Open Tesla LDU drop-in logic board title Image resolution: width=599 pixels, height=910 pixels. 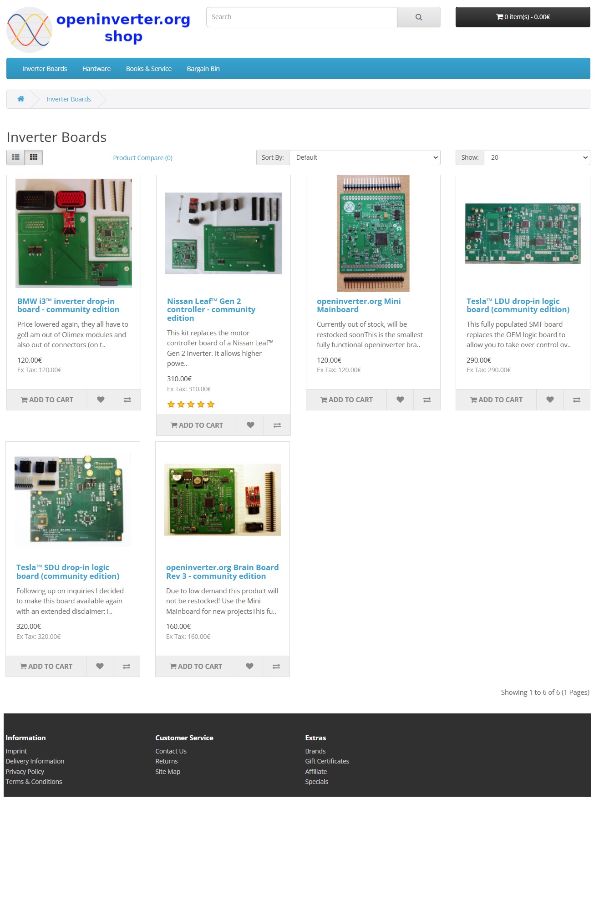click(518, 305)
